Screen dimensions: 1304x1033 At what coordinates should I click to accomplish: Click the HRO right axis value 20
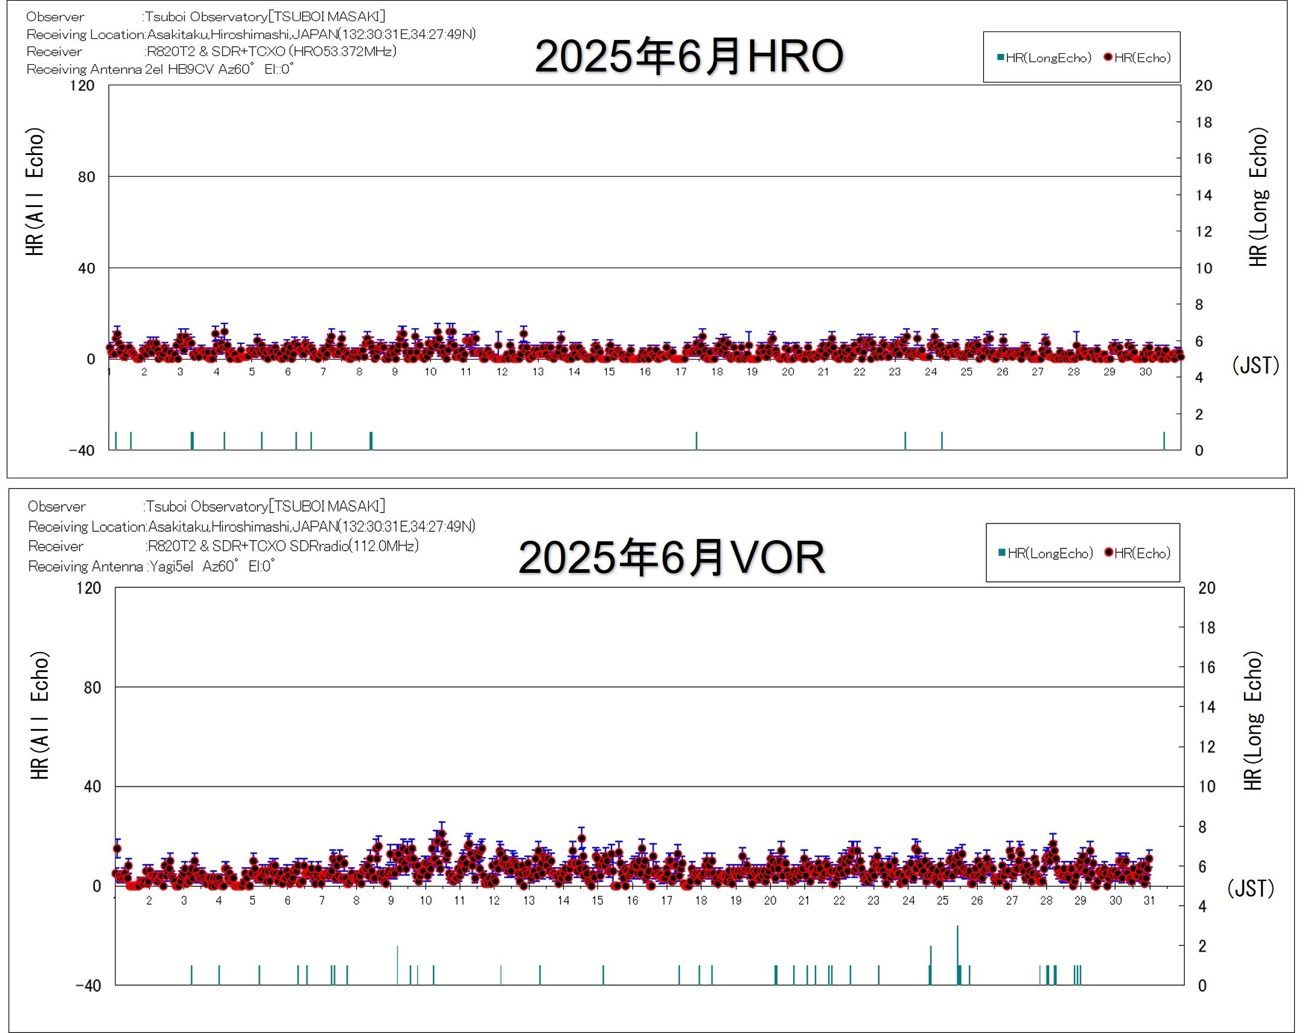[x=1203, y=85]
